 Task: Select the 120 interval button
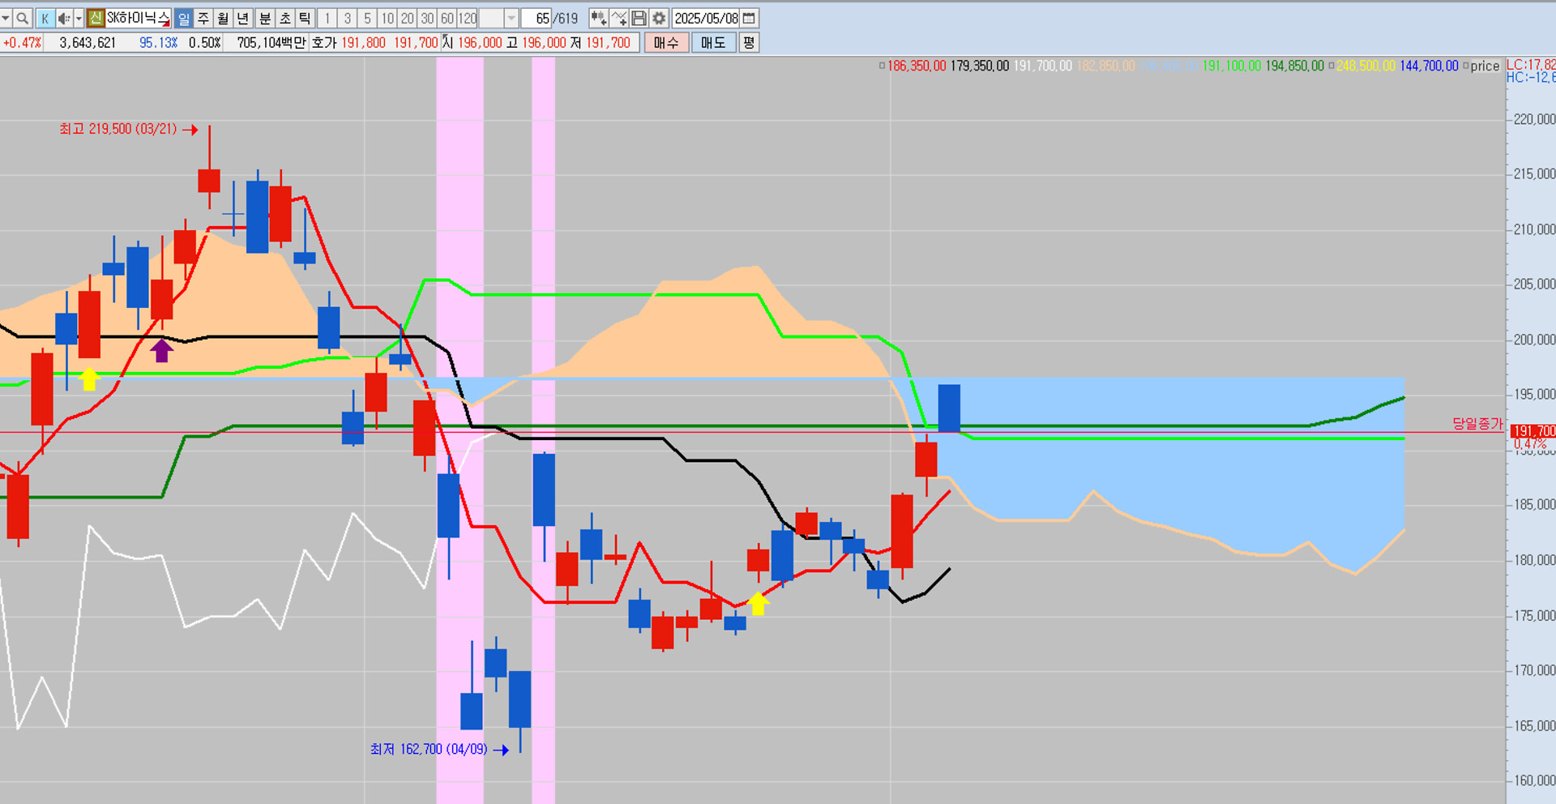(468, 18)
